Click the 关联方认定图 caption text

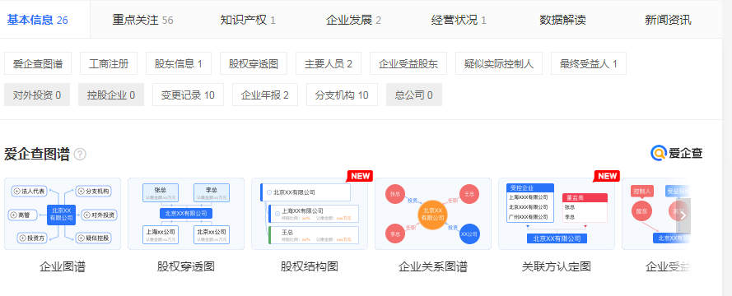tap(557, 266)
